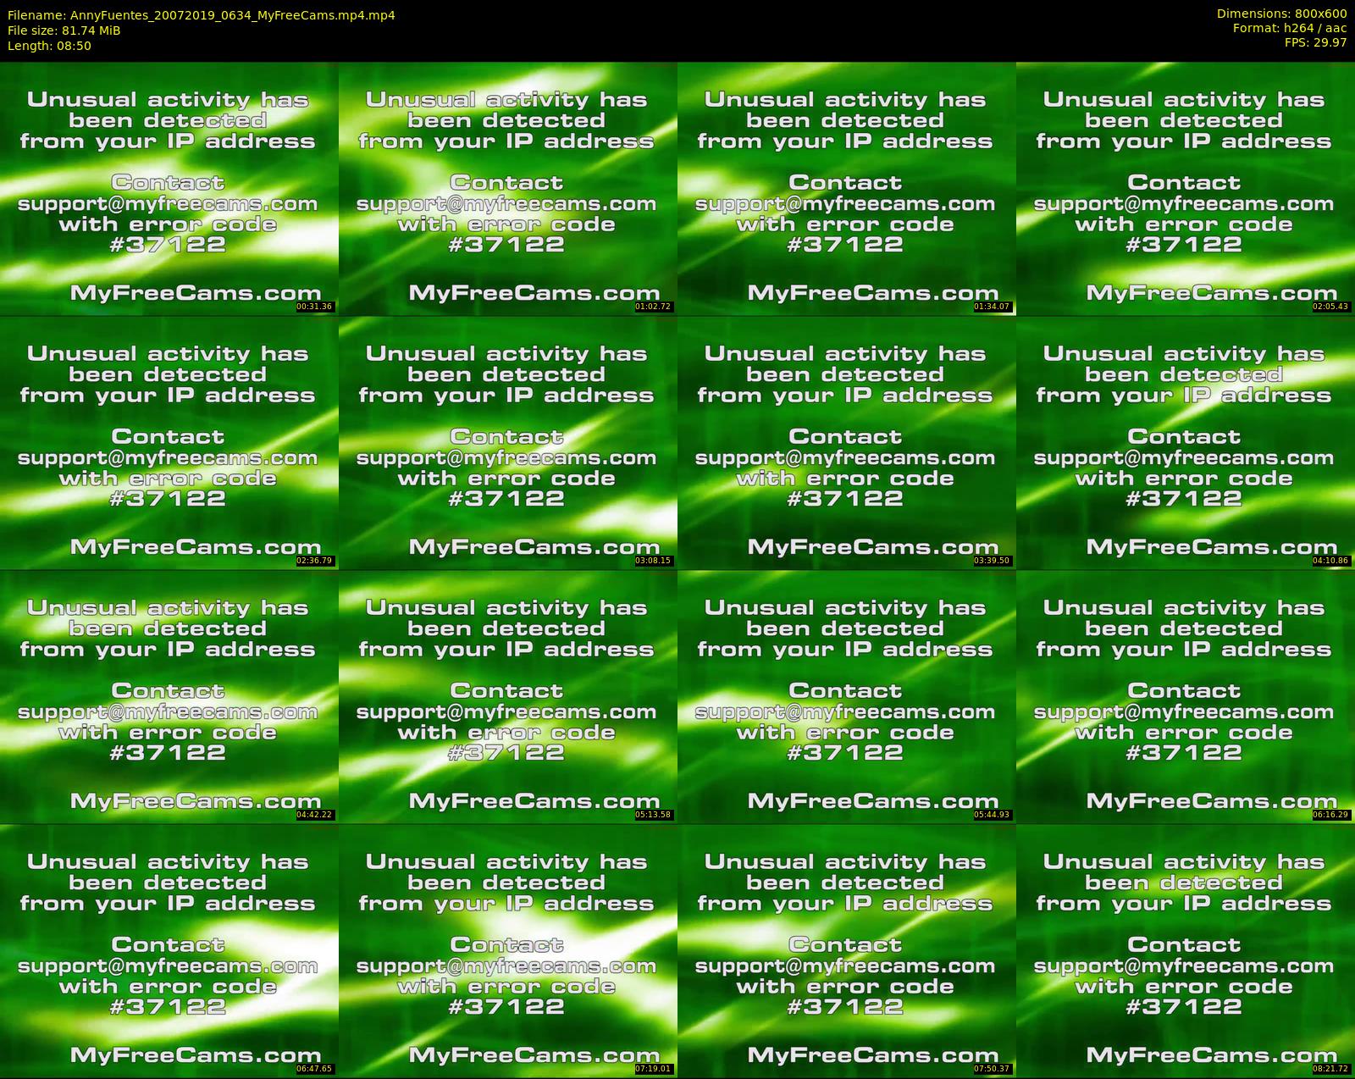Click the Filename line naming AnnyFuentes_20072019_0634_MyFreeCams.mp4.mp4
The image size is (1355, 1079).
(201, 15)
